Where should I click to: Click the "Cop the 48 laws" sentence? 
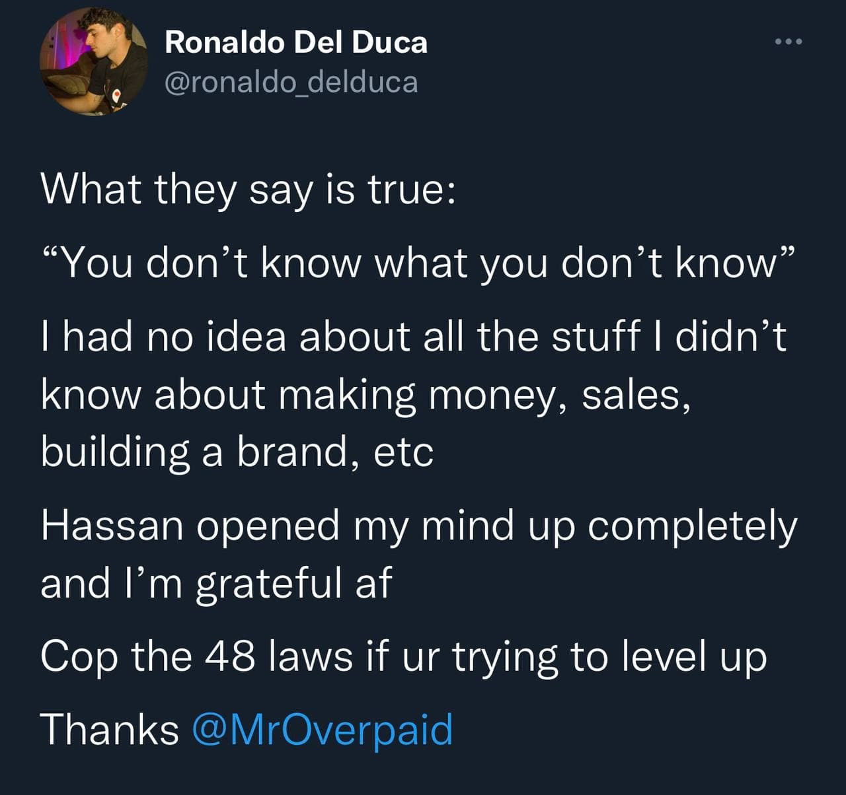[404, 658]
